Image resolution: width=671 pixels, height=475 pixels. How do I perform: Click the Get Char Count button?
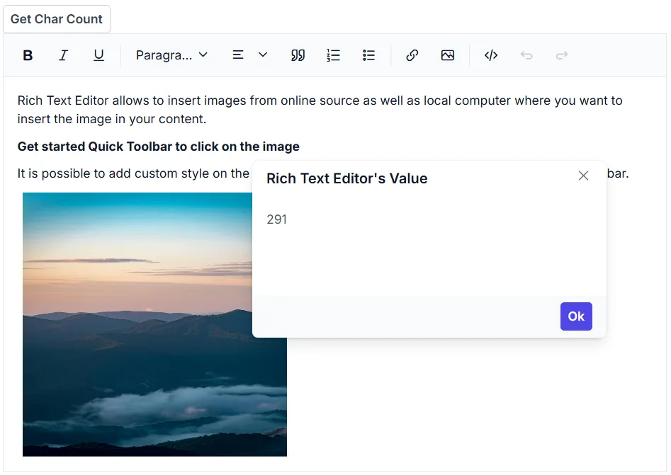click(x=57, y=19)
